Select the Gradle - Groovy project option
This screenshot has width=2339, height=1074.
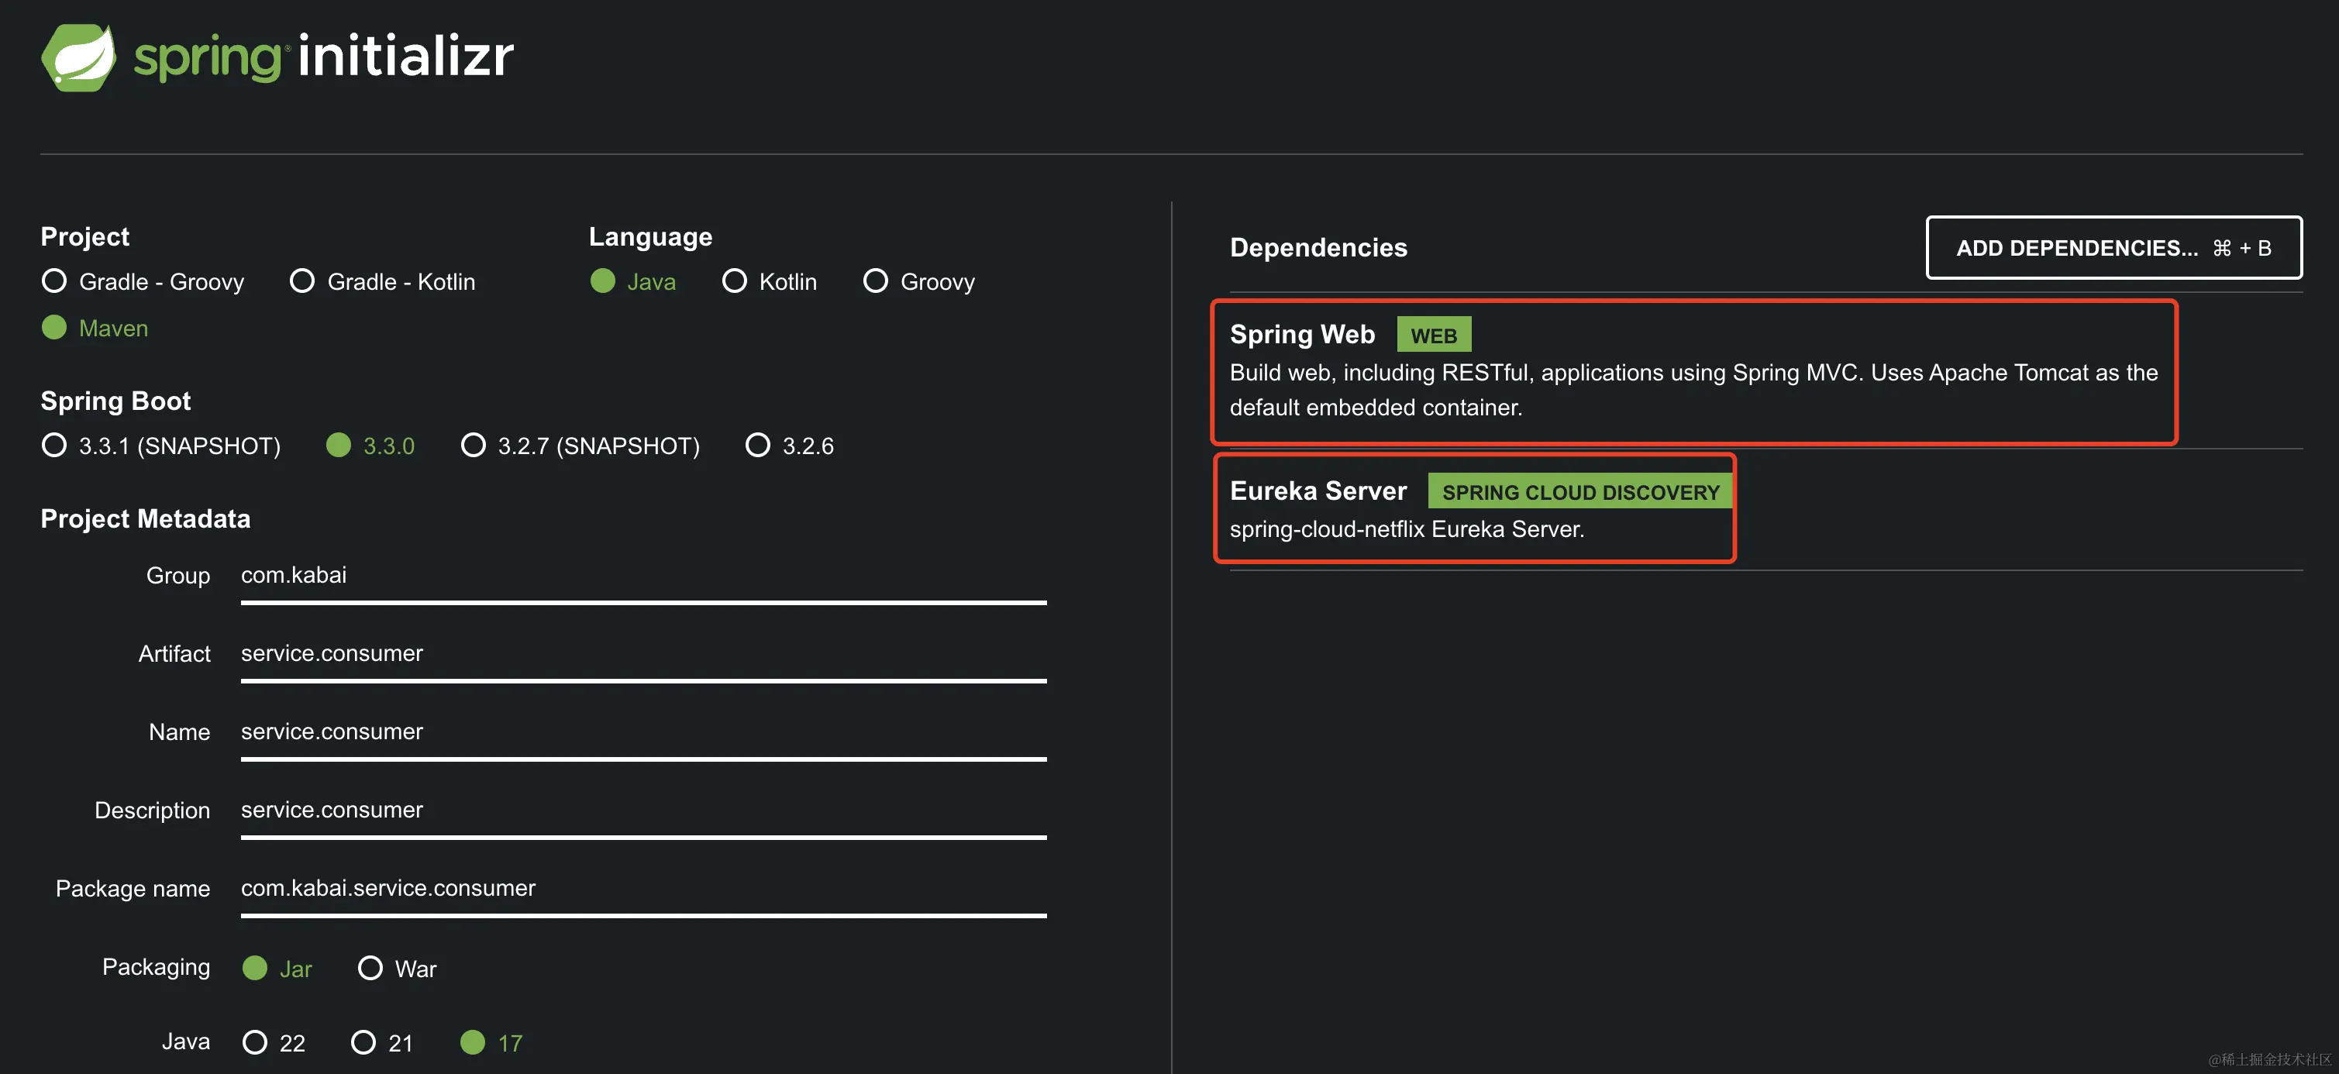[54, 281]
